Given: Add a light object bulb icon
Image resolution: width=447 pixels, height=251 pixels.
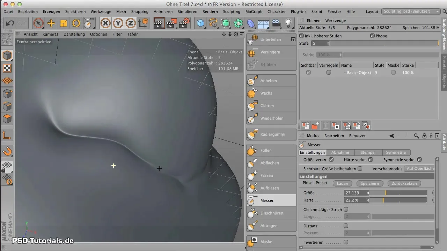Looking at the screenshot, I should tap(288, 24).
